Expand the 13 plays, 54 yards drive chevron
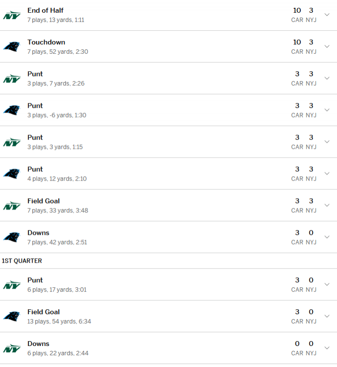Image resolution: width=337 pixels, height=367 pixels. (327, 316)
